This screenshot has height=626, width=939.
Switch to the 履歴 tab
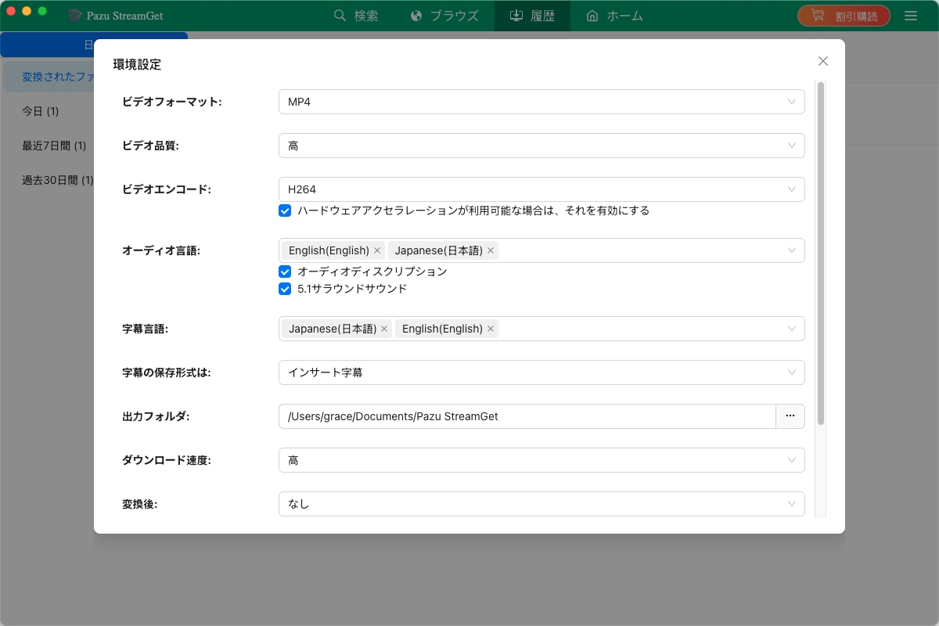(532, 16)
